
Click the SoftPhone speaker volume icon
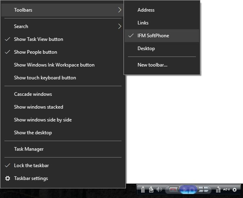pos(159,189)
